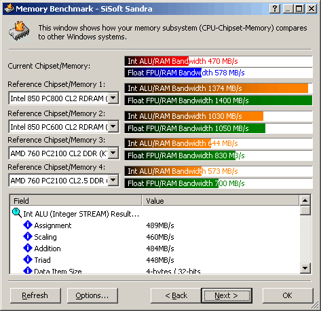The height and width of the screenshot is (311, 321).
Task: Click the info icon next to Scaling
Action: click(28, 236)
